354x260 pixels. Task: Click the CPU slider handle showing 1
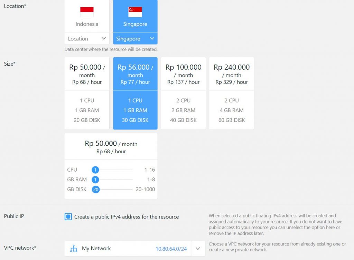(x=95, y=170)
